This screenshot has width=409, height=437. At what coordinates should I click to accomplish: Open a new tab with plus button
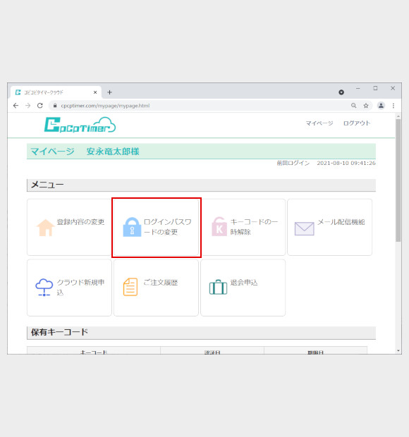(x=109, y=92)
